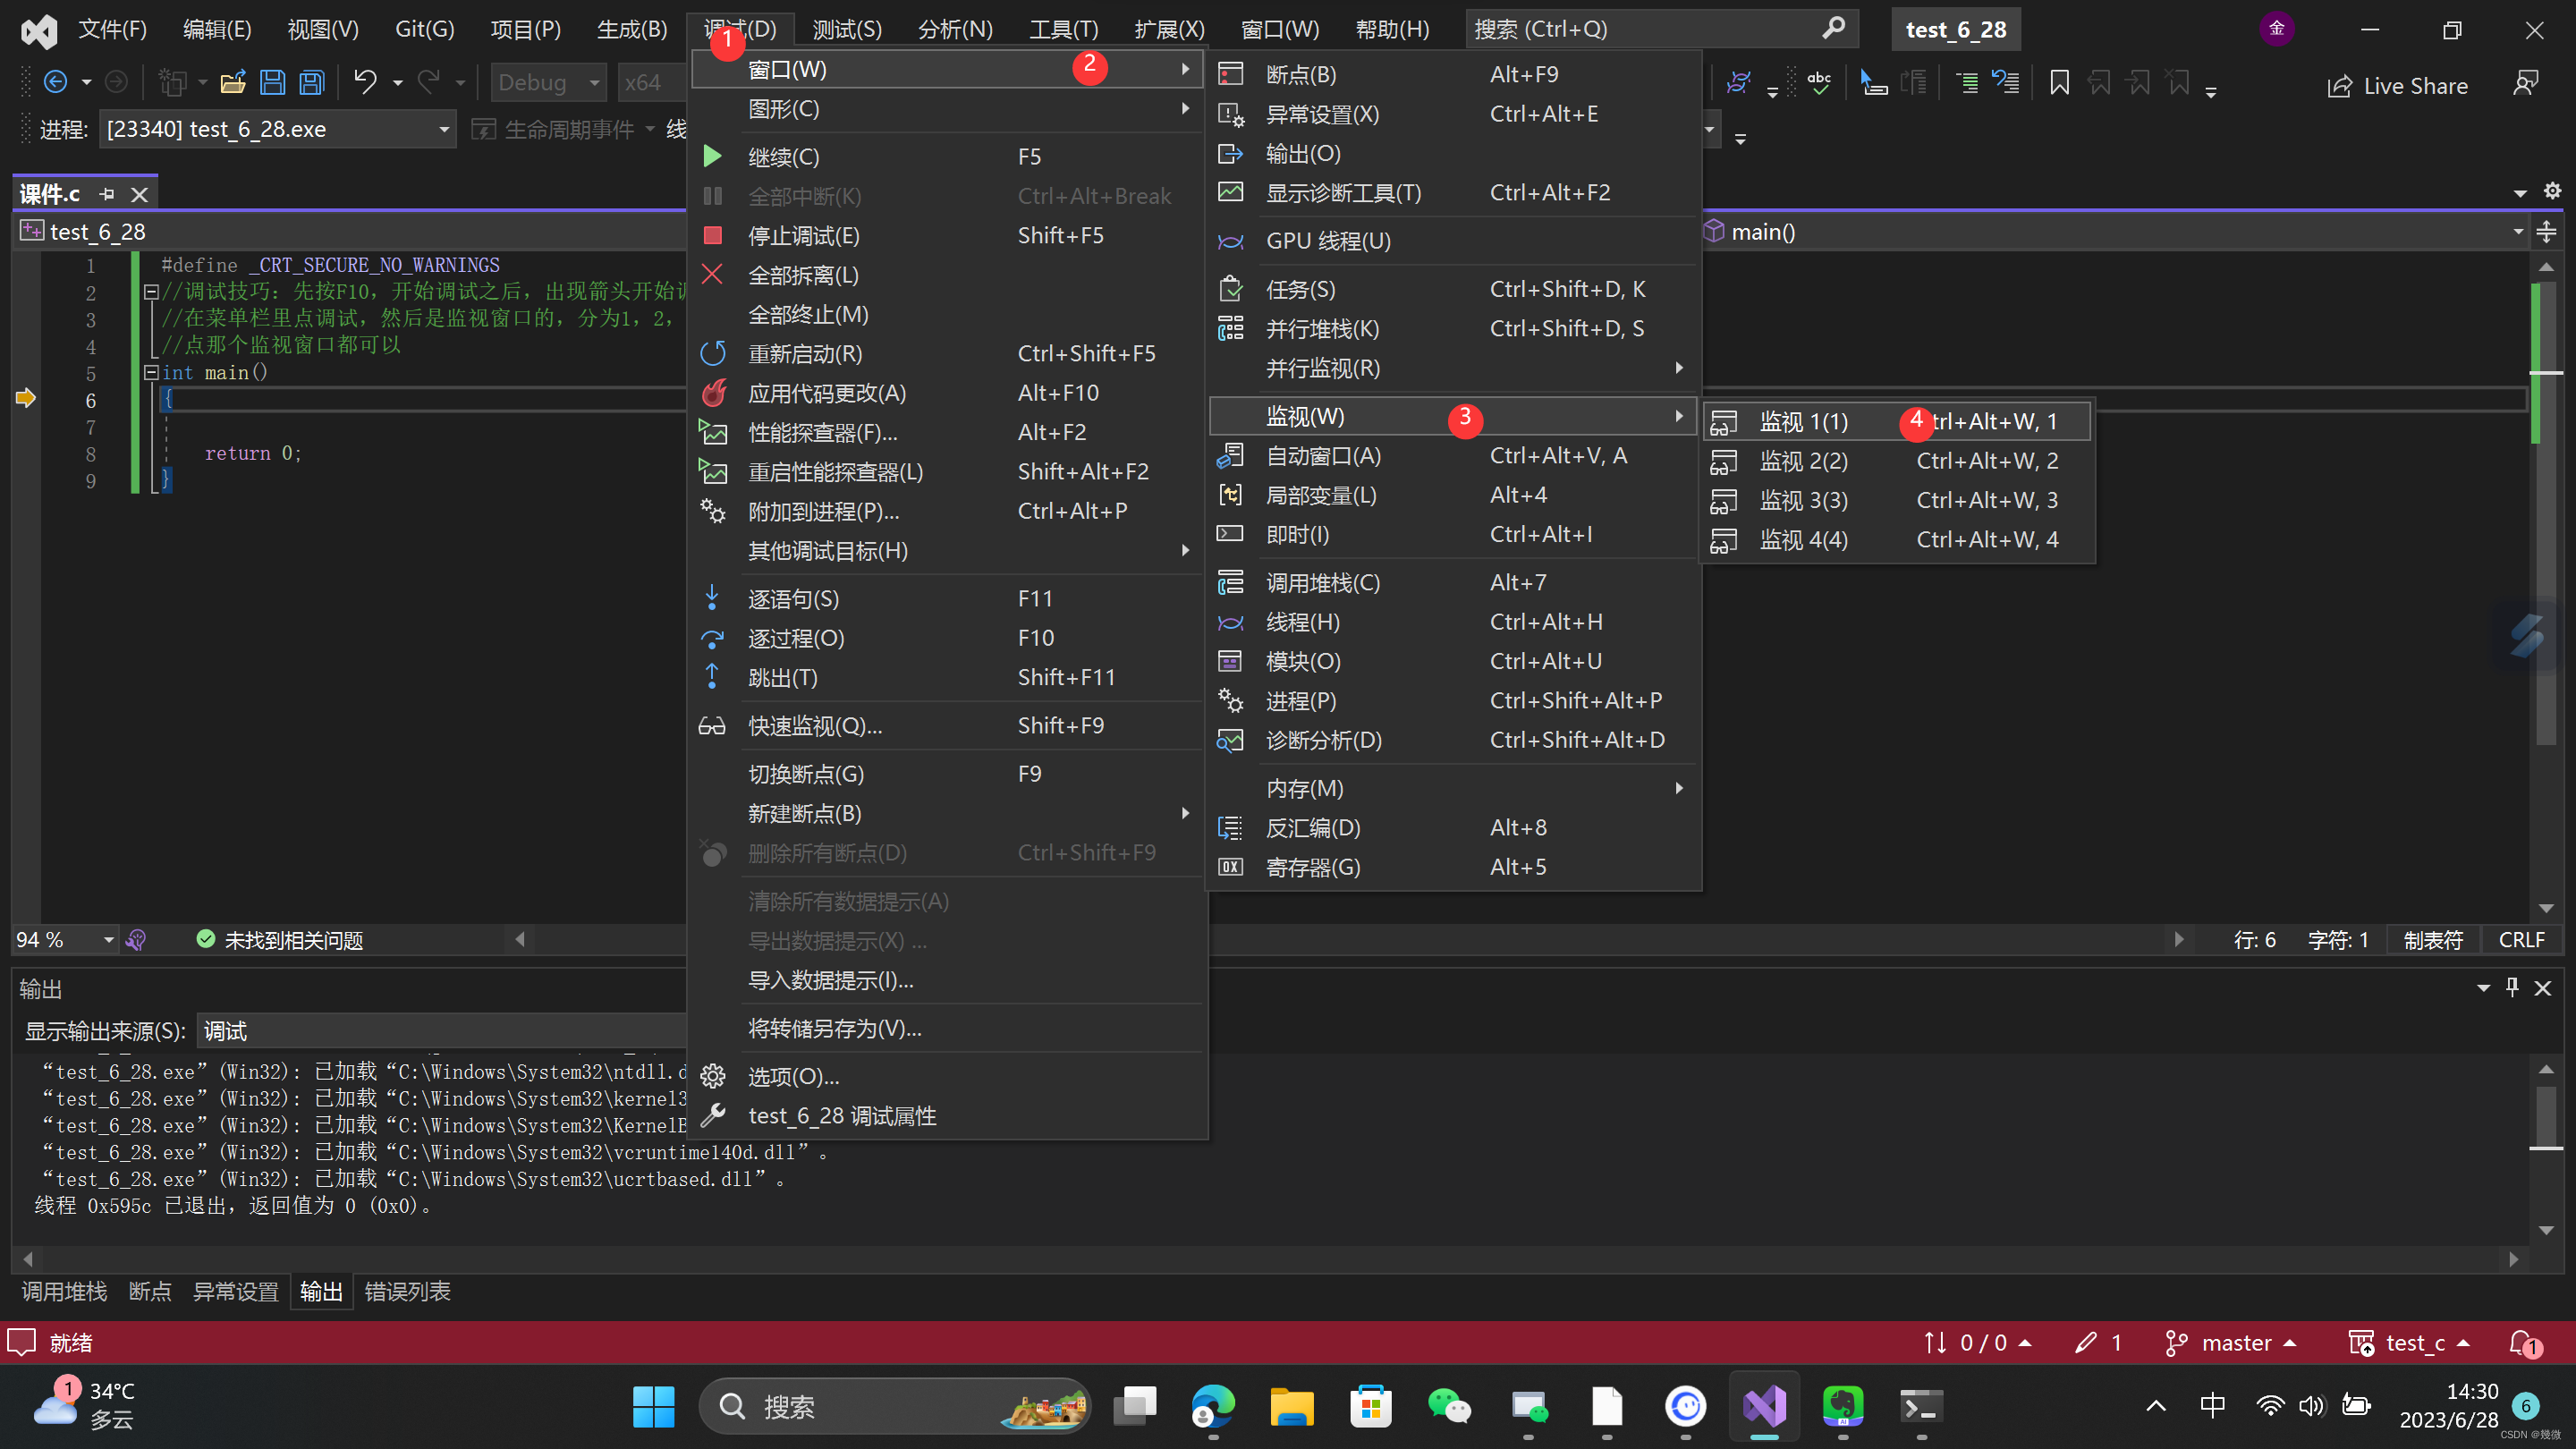Click the 继续(C) continue debugging item
The image size is (2576, 1449).
pyautogui.click(x=946, y=156)
